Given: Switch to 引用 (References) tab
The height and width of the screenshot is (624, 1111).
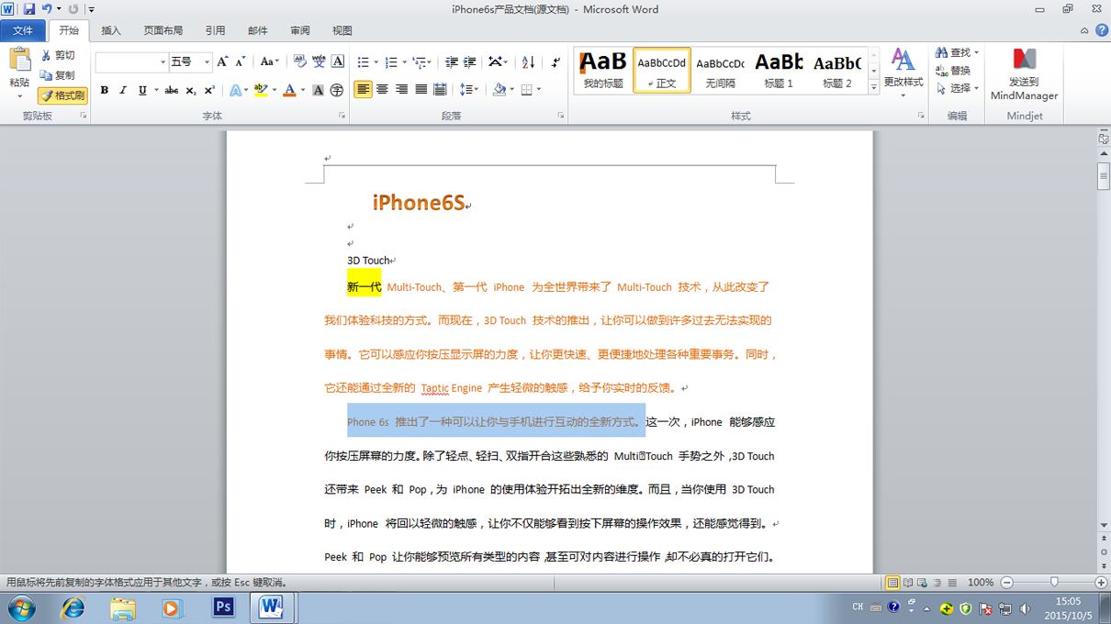Looking at the screenshot, I should tap(215, 30).
